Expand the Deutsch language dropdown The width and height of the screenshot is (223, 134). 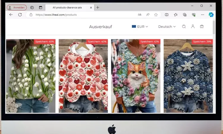click(167, 27)
